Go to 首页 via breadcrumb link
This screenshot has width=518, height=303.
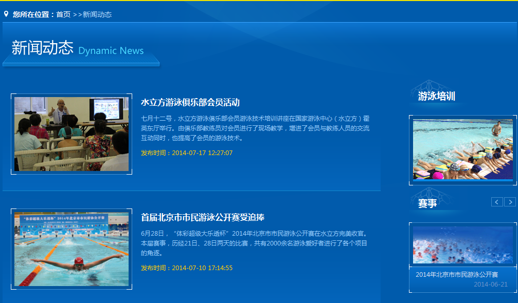[x=63, y=14]
